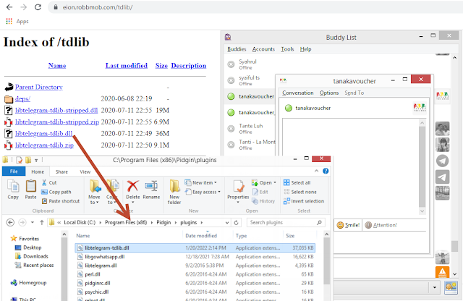The image size is (463, 301).
Task: Open Options menu in conversation window
Action: 329,93
